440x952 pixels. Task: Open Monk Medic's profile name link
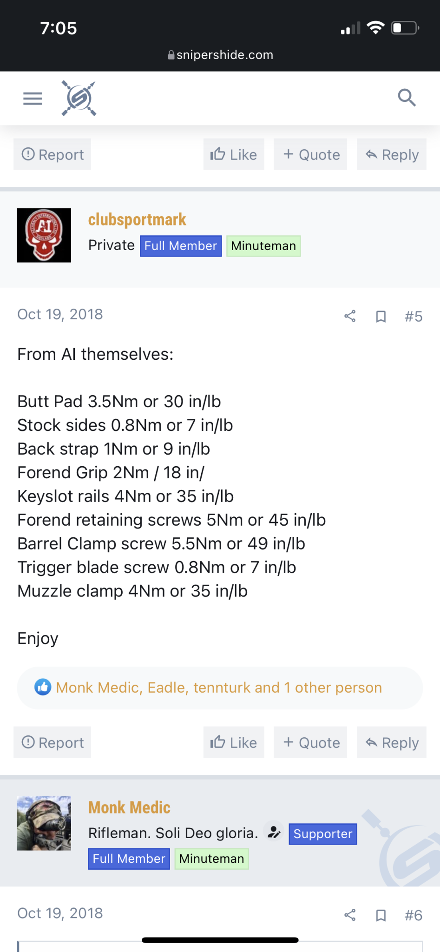coord(129,807)
